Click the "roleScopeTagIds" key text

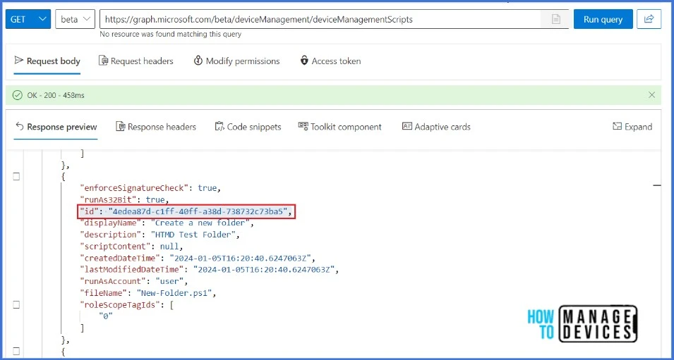click(121, 304)
